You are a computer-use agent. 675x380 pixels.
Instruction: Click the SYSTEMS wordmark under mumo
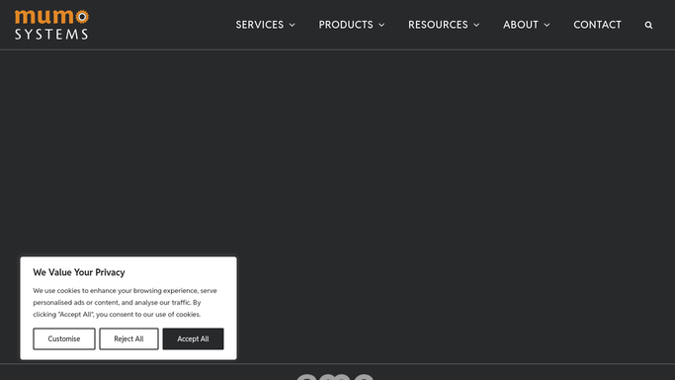click(51, 34)
